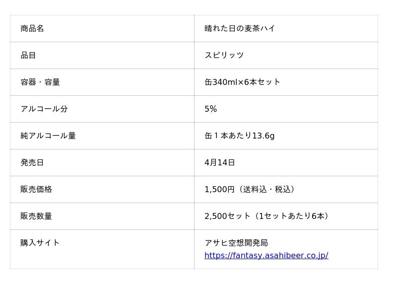Screen dimensions: 397x284
Task: Click the アサヒ空想開発局 site name
Action: coord(236,243)
